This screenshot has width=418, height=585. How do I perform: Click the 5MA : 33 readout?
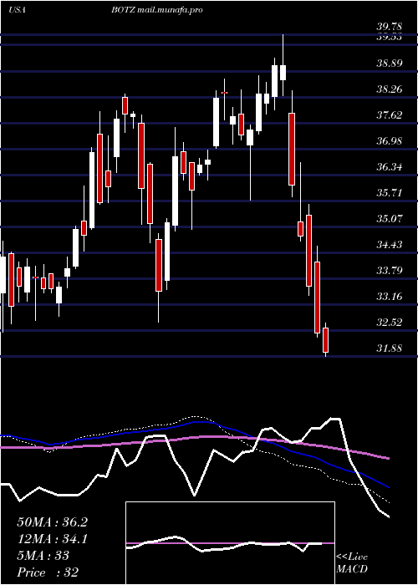43,556
